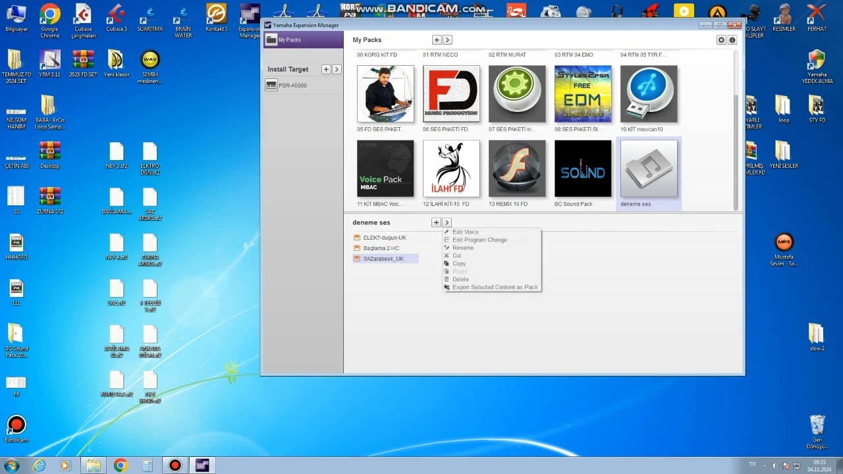
Task: Open the Kontakt 5 desktop shortcut
Action: tap(217, 18)
